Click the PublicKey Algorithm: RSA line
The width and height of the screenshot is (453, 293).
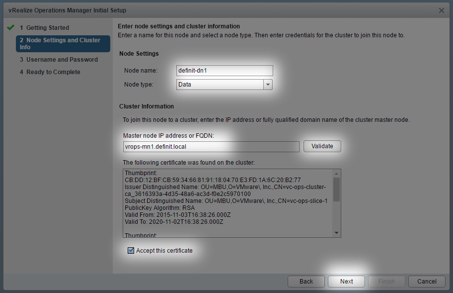pos(160,208)
